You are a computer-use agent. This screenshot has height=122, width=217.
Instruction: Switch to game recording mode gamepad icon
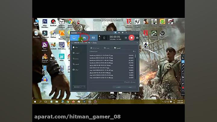tap(84, 38)
